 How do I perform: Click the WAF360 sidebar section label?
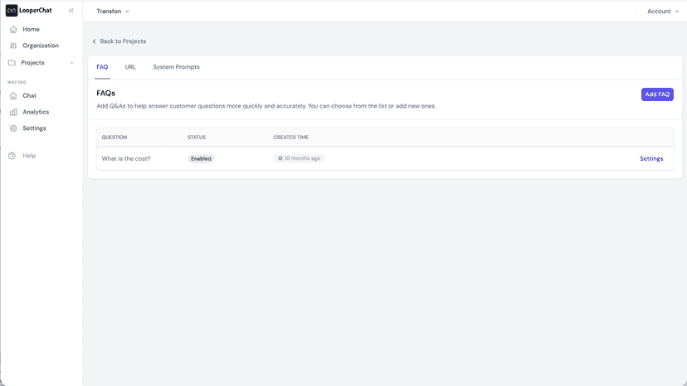click(x=17, y=82)
